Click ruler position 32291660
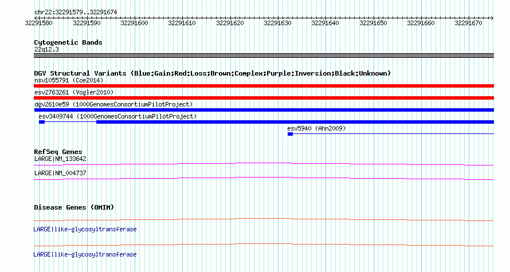Viewport: 510px width, 272px height. [x=421, y=23]
